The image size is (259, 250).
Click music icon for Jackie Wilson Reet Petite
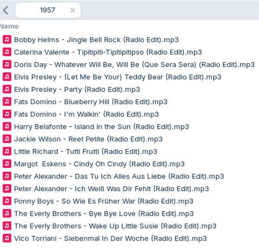tap(7, 139)
